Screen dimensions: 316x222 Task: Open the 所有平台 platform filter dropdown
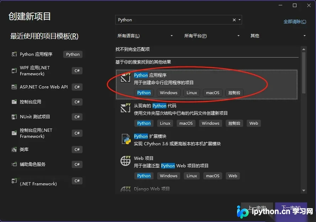point(212,36)
